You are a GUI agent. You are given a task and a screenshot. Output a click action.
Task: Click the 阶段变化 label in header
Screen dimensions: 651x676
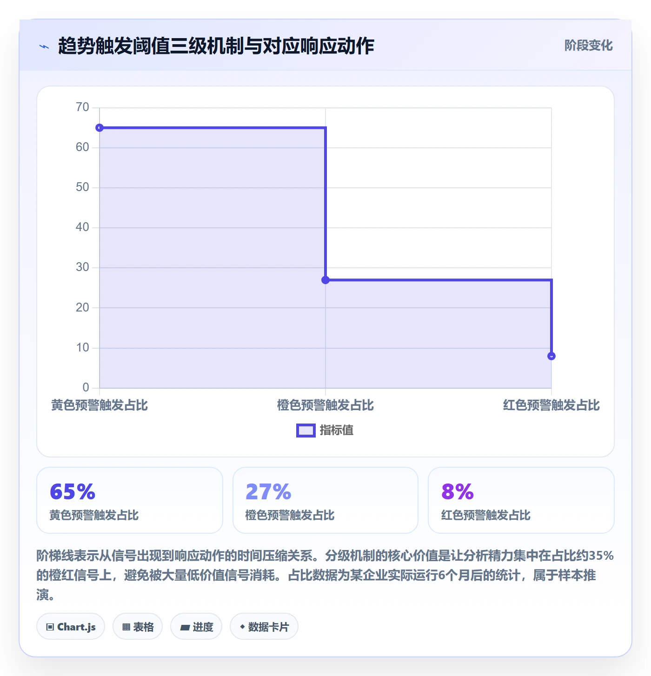(x=588, y=46)
